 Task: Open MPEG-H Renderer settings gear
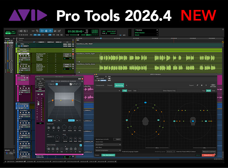202,85
